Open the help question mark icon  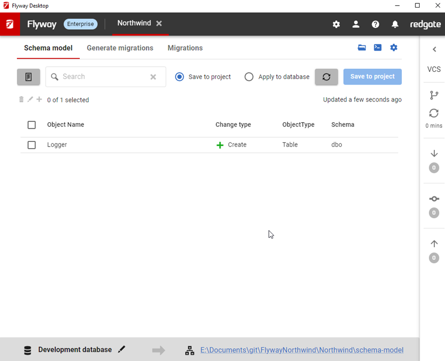coord(376,24)
